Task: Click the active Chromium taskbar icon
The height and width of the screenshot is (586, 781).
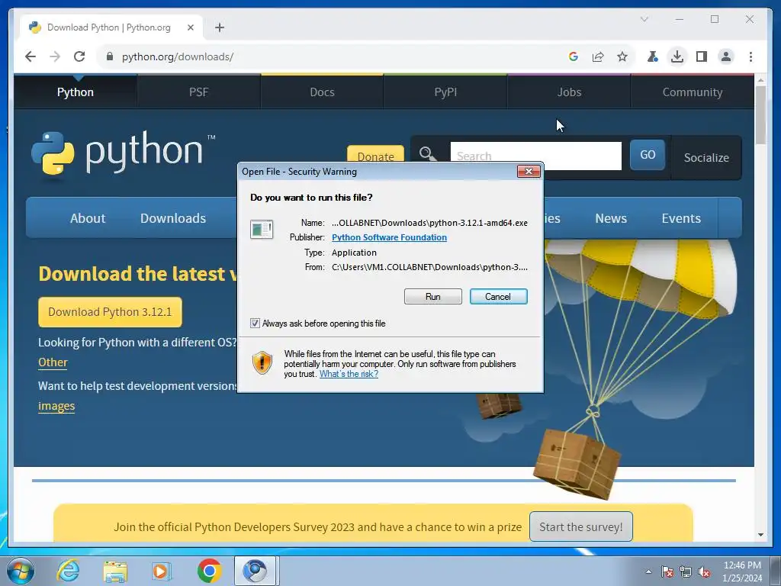Action: point(255,571)
